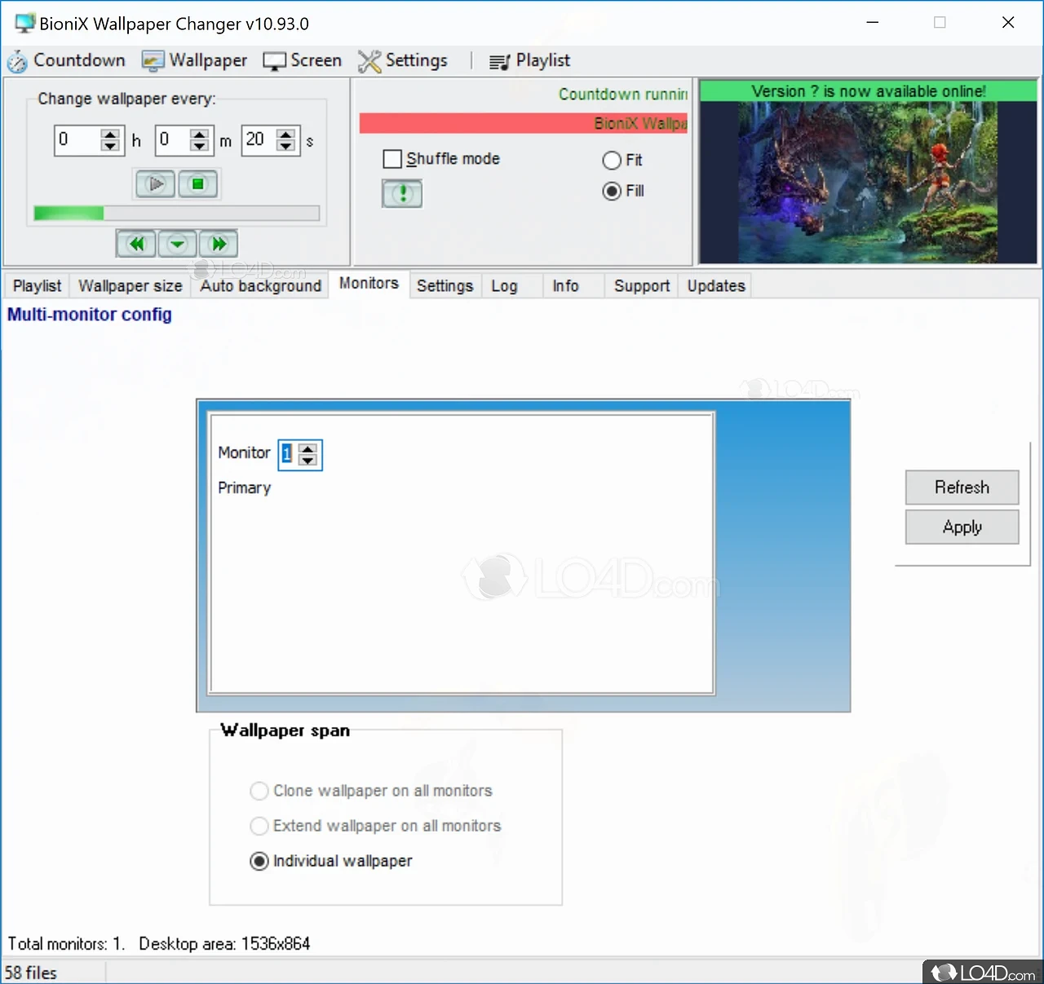This screenshot has width=1044, height=984.
Task: Increase the minutes value with up arrow
Action: tap(199, 134)
